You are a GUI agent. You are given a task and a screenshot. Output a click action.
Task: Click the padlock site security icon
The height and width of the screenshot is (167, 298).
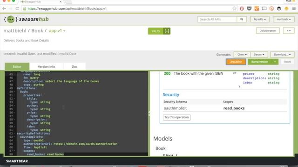point(25,8)
